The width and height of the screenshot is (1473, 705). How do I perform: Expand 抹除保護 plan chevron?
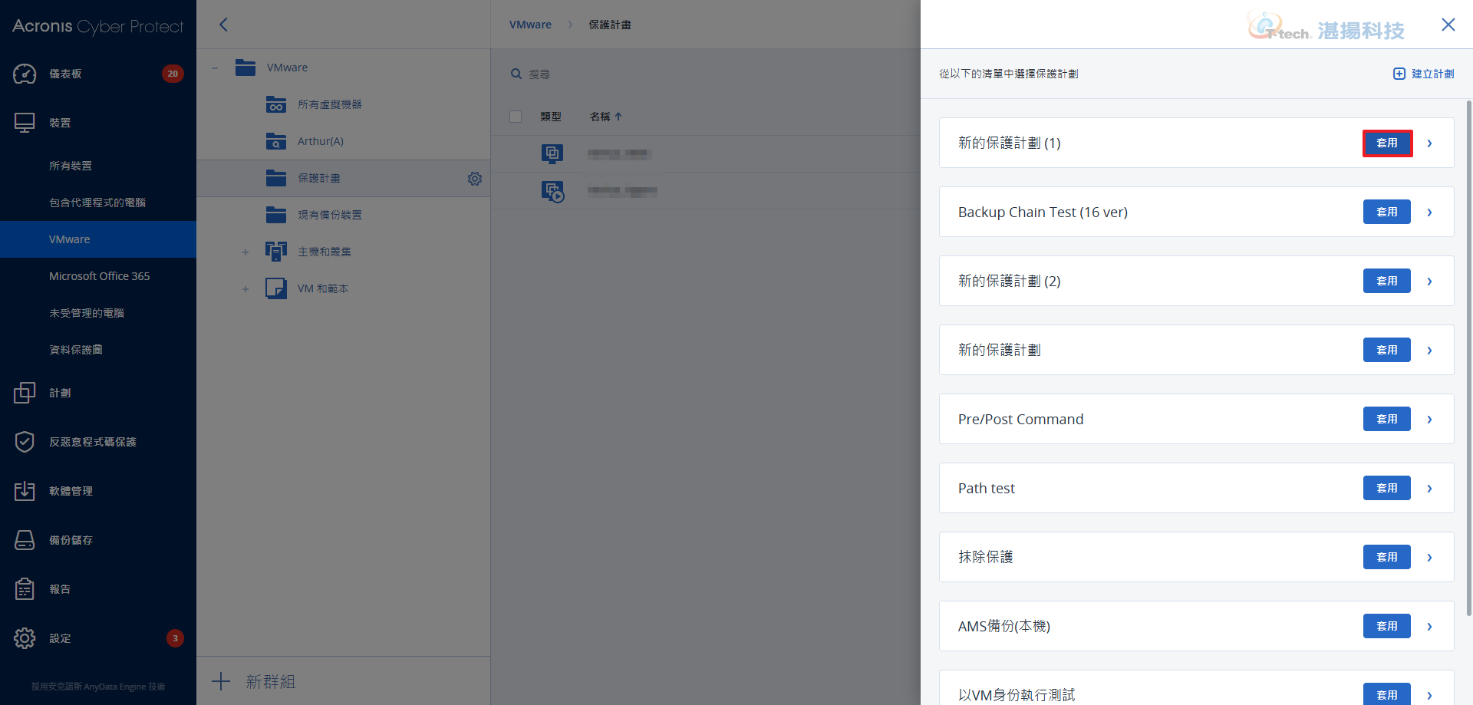coord(1430,558)
